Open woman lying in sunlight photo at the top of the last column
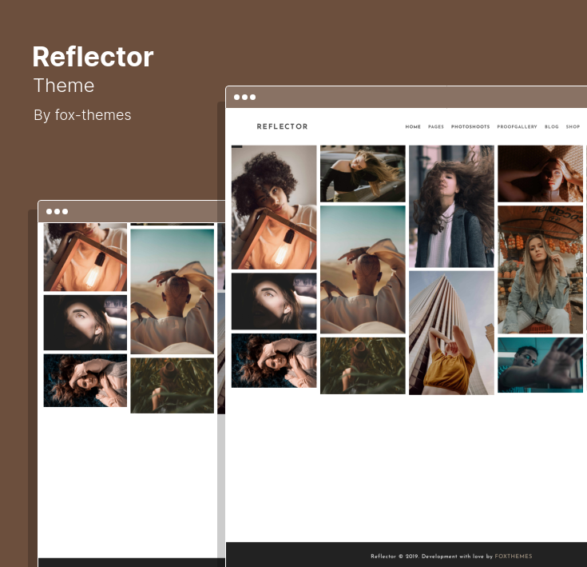 pyautogui.click(x=540, y=174)
